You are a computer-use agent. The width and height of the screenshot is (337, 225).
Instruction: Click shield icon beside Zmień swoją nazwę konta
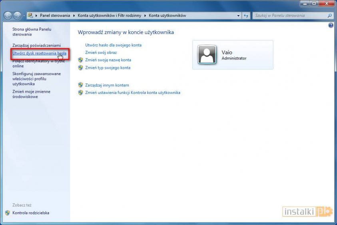click(x=80, y=60)
